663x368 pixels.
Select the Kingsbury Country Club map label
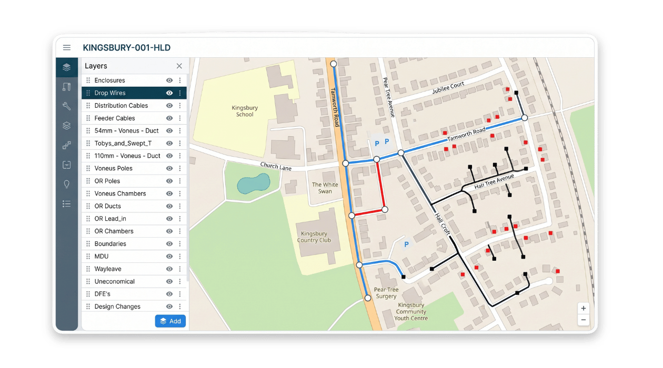(314, 237)
